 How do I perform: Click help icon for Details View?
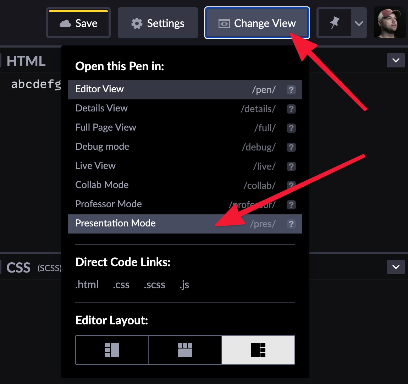[x=291, y=109]
